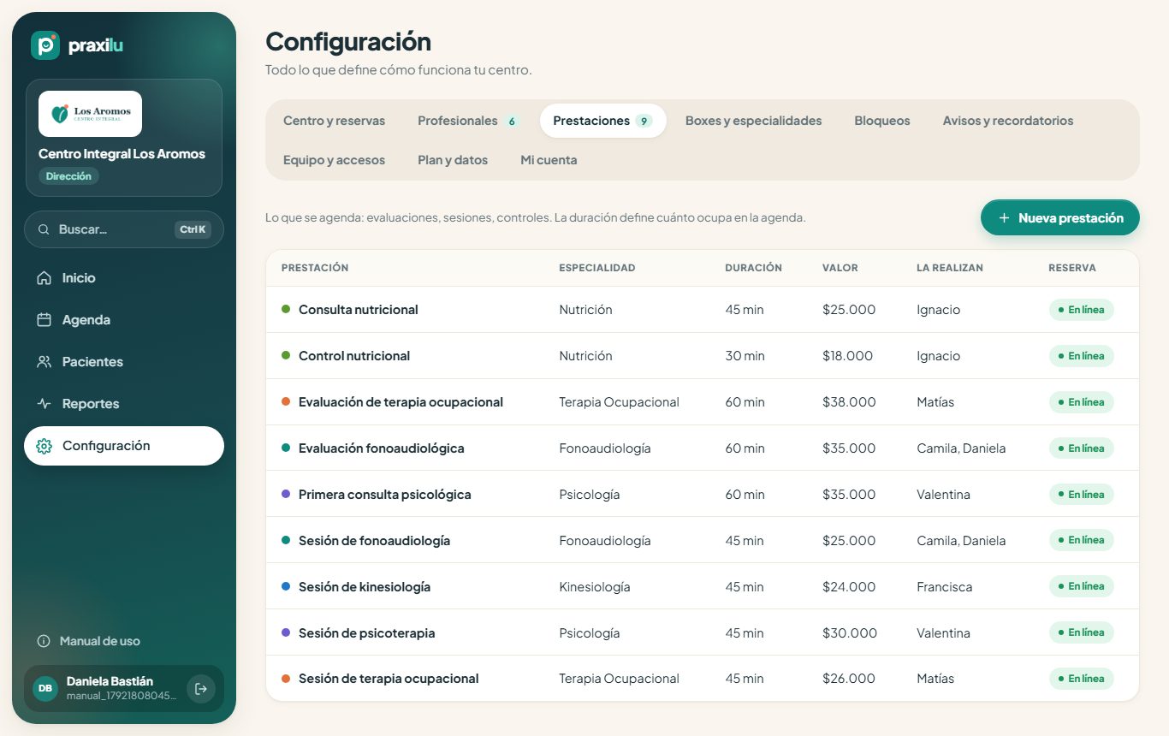The image size is (1169, 736).
Task: Open the Sesión de terapia ocupacional row
Action: [703, 679]
